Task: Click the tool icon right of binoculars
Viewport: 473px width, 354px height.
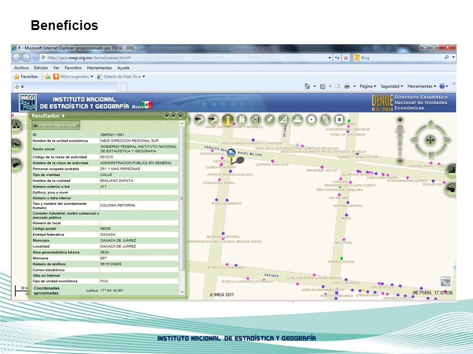Action: coord(256,119)
